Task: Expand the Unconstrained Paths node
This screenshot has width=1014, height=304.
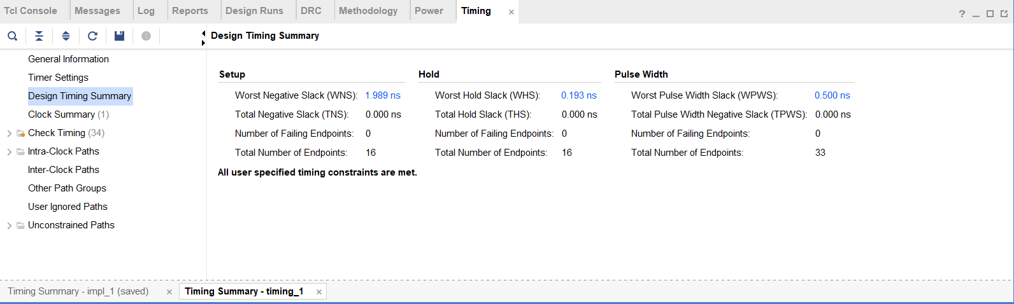Action: coord(9,226)
